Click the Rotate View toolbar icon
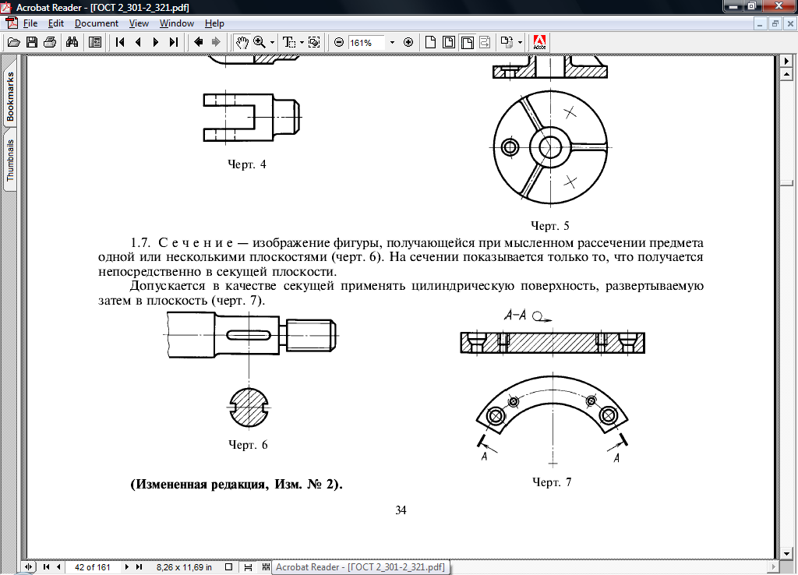 tap(507, 42)
